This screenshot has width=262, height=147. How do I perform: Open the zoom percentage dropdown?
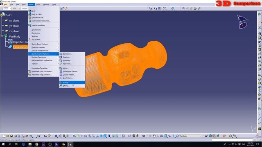pos(19,8)
